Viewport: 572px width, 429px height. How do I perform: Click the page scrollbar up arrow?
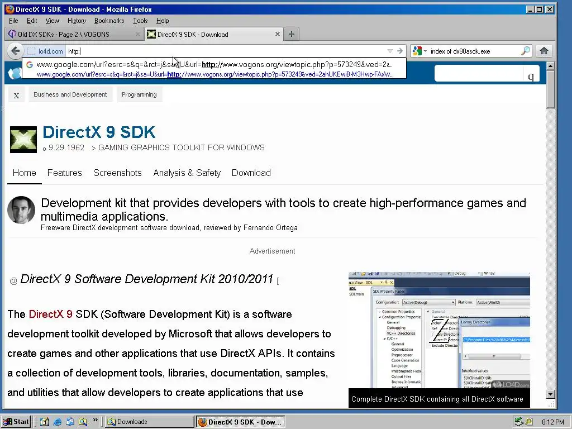pyautogui.click(x=550, y=66)
